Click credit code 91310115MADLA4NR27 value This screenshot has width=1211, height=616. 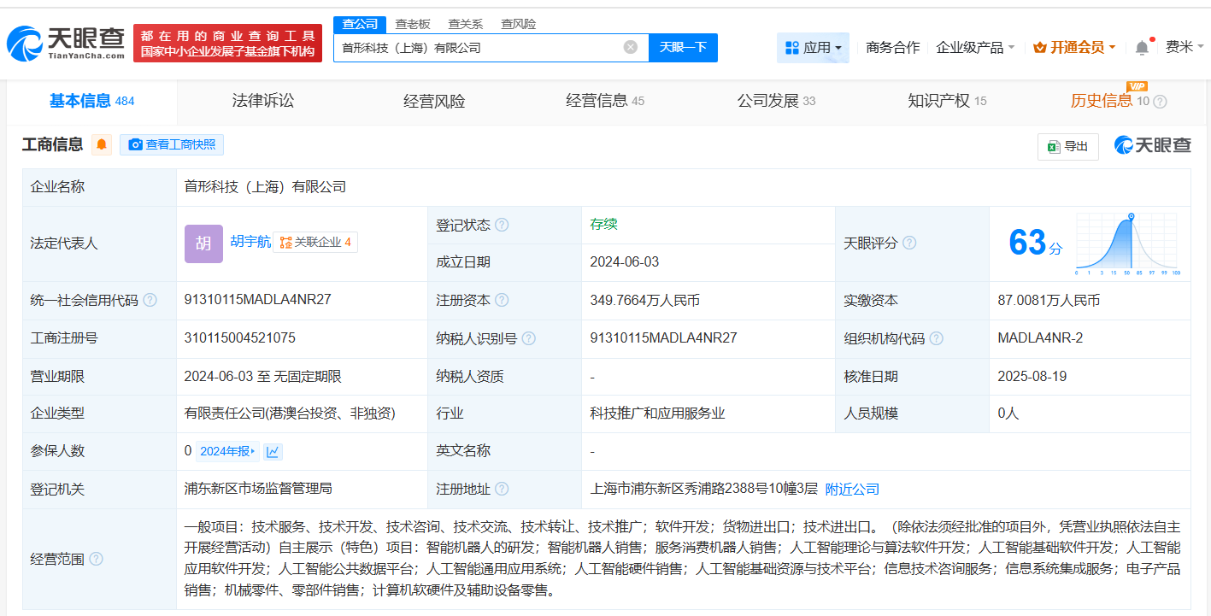(x=258, y=300)
